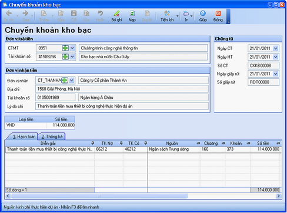Switch to the Thống kê tab
Screen dimensions: 287x213
click(52, 137)
